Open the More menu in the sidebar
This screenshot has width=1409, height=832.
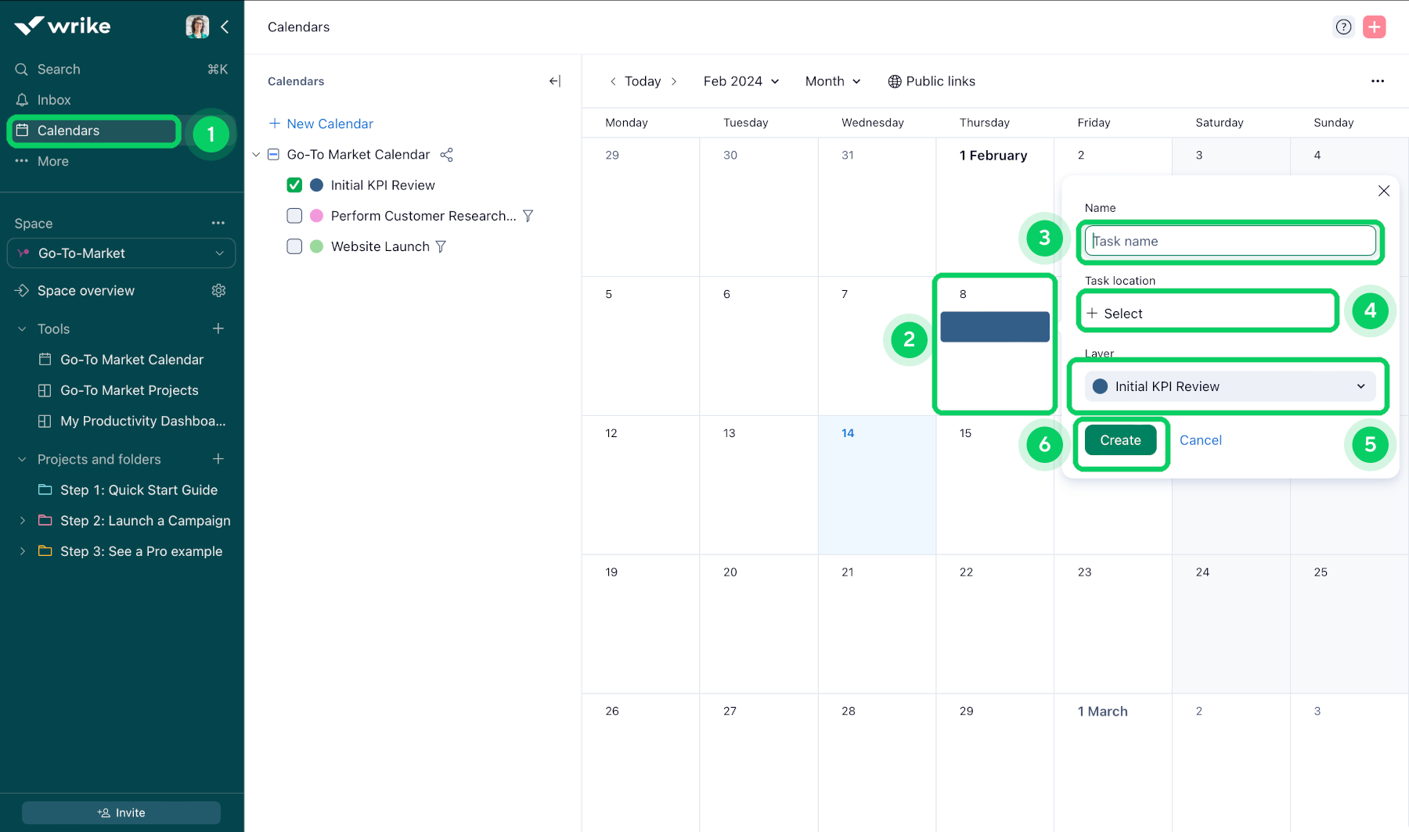[22, 161]
